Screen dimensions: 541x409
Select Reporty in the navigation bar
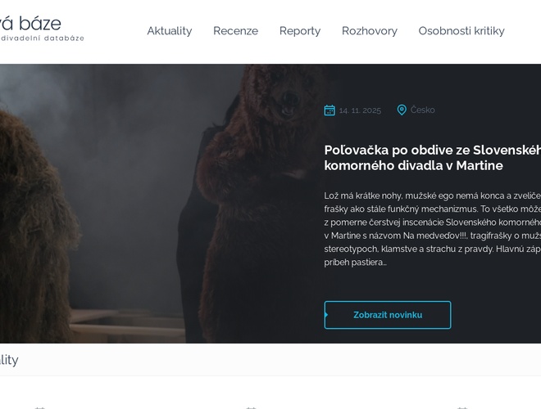300,31
